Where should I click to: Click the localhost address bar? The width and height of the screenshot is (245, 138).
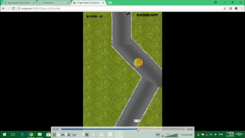click(122, 8)
